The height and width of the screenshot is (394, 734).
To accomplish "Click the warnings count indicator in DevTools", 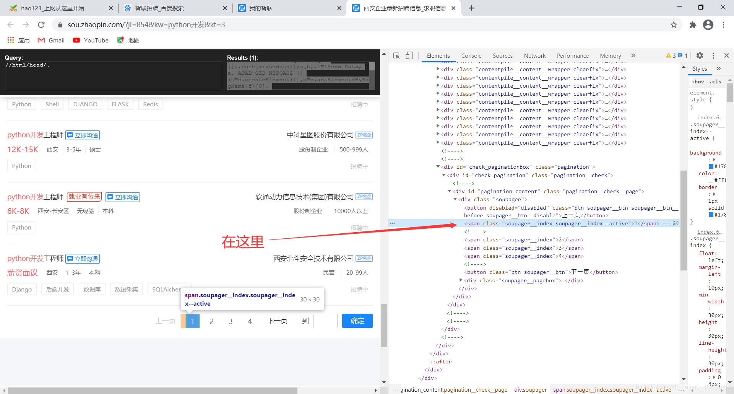I will 671,55.
